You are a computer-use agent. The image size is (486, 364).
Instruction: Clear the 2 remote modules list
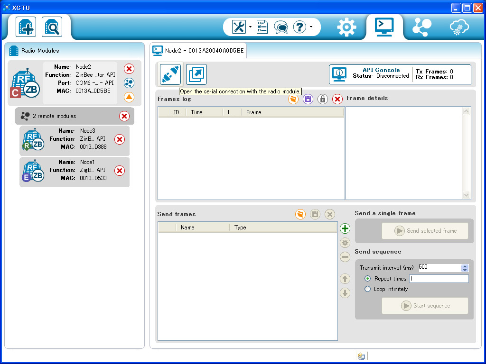(124, 116)
